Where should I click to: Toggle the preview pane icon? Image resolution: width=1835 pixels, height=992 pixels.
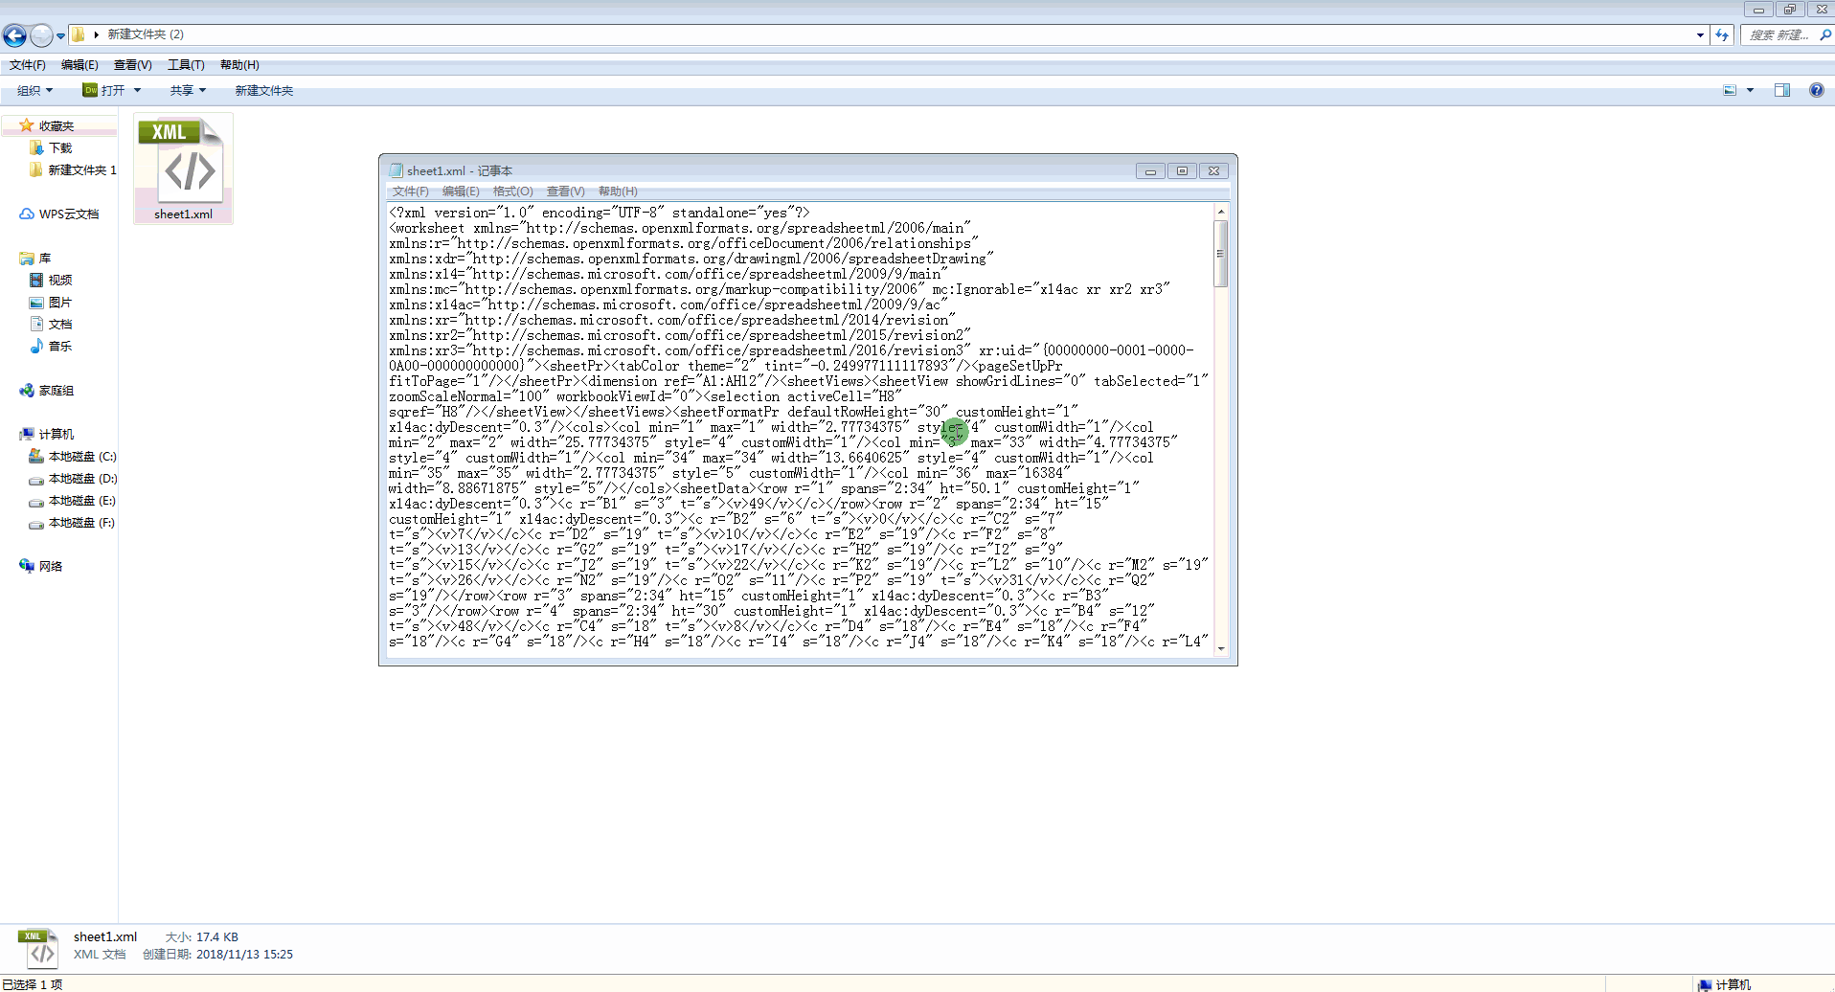(x=1782, y=90)
